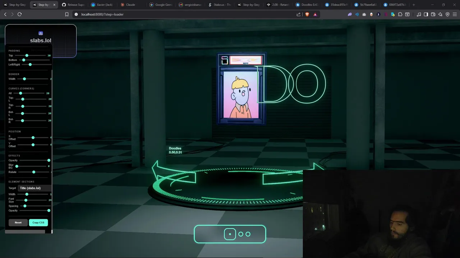Switch to the 2.08 - Retard tab

click(278, 5)
